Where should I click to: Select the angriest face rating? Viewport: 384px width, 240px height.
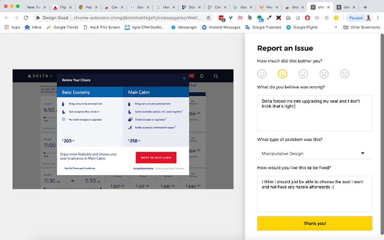(345, 74)
